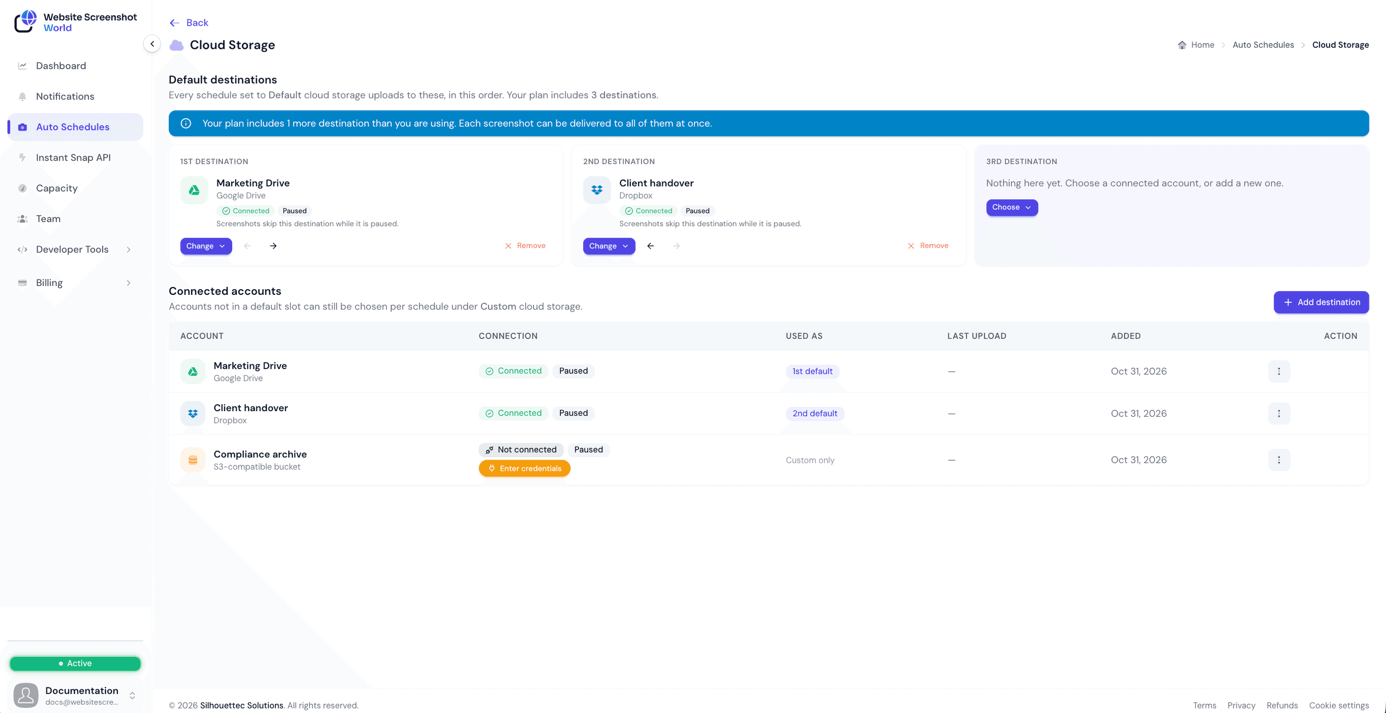Screen dimensions: 1386x713
Task: Open action menu for Compliance archive row
Action: tap(1279, 460)
